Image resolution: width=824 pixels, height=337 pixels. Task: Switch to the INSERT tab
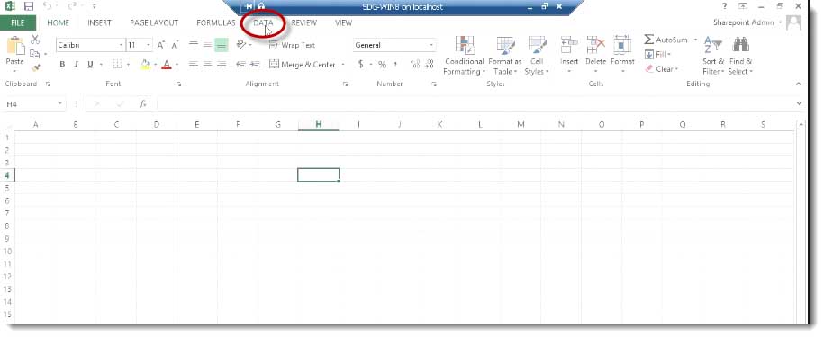tap(99, 22)
